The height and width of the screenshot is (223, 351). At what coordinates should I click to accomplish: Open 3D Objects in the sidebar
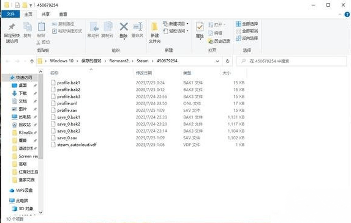[x=26, y=209]
